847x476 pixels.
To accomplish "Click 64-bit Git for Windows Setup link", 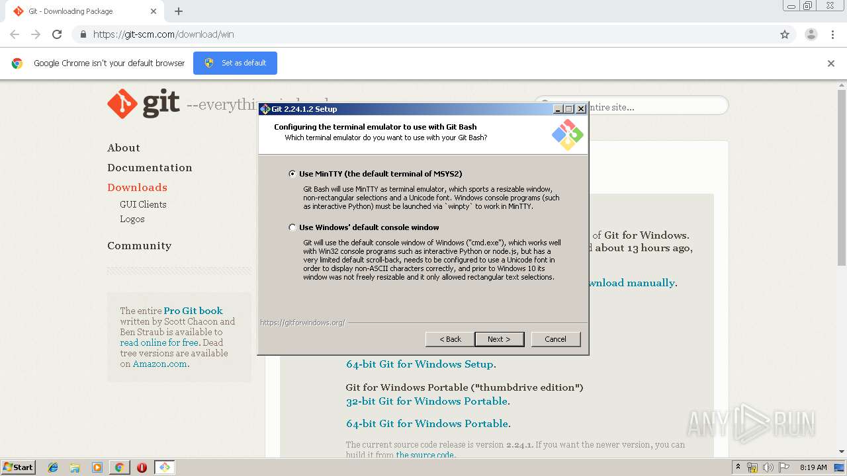I will point(420,364).
